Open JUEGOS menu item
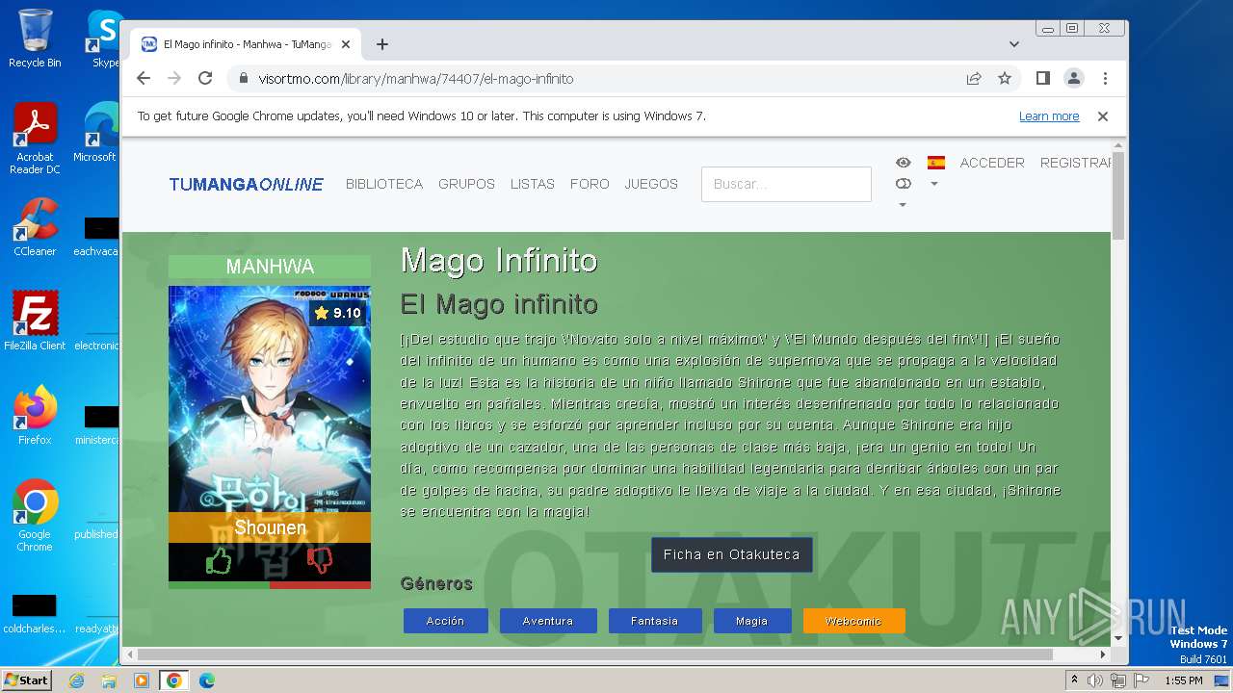The height and width of the screenshot is (693, 1233). pyautogui.click(x=651, y=184)
